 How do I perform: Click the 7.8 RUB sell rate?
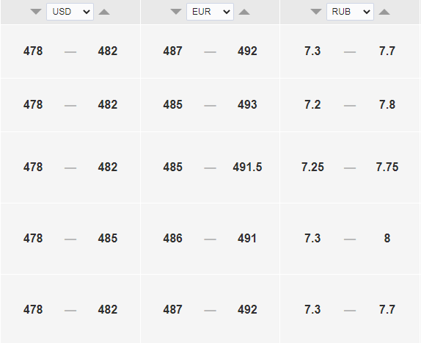click(x=387, y=105)
